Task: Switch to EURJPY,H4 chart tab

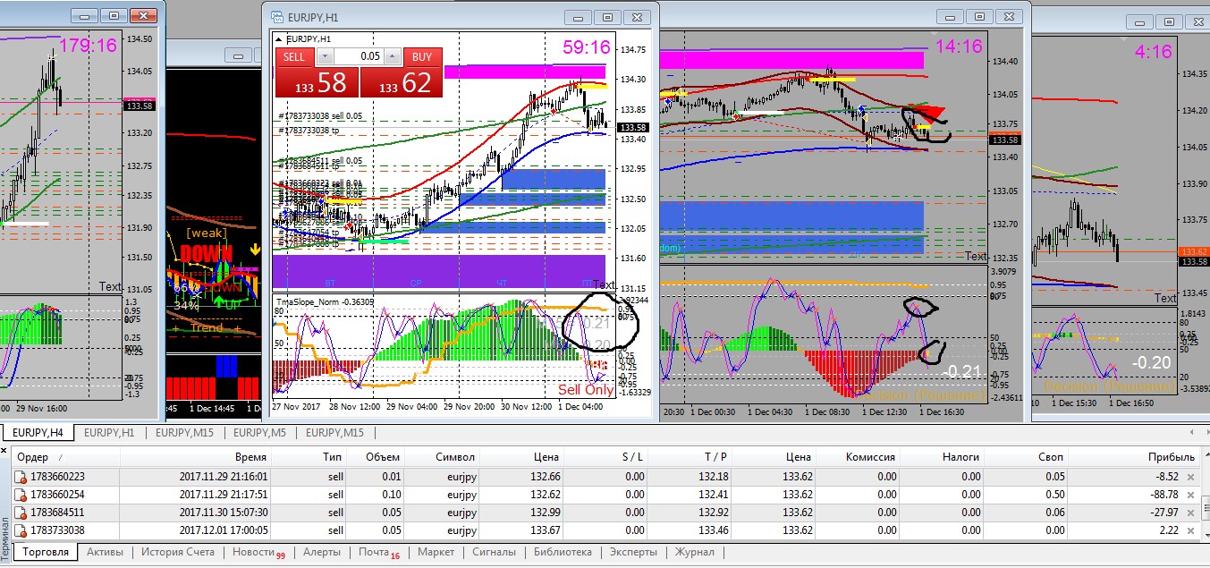Action: click(37, 433)
